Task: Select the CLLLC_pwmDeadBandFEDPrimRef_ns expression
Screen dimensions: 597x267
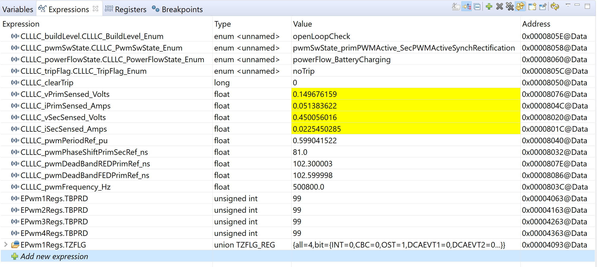Action: [85, 175]
